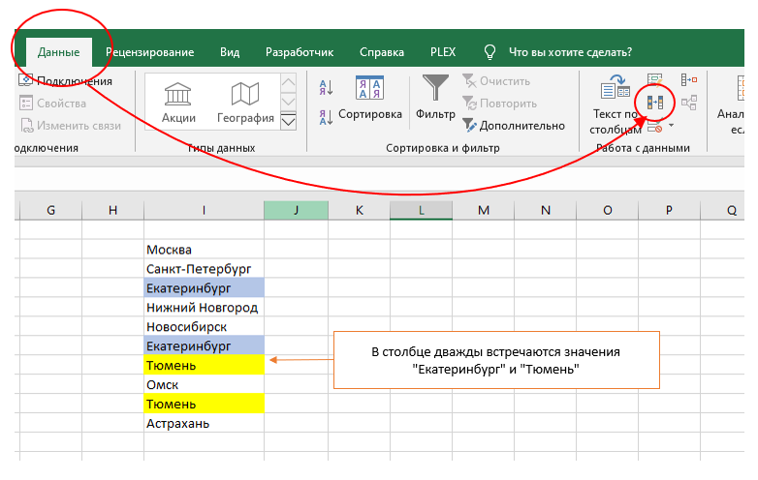
Task: Open Text to Columns tool
Action: (x=615, y=104)
